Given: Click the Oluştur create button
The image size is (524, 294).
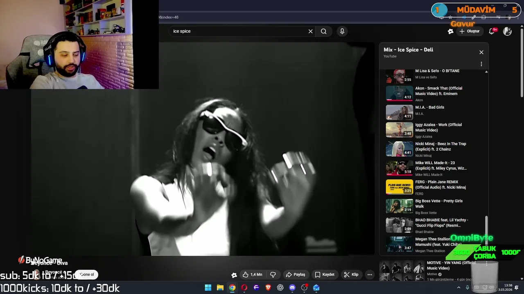Looking at the screenshot, I should (469, 31).
